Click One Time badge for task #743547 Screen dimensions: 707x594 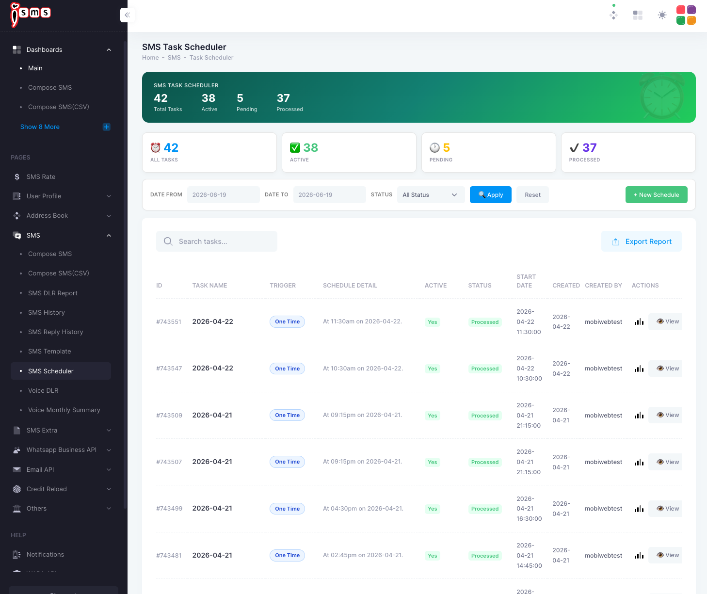[x=287, y=369]
